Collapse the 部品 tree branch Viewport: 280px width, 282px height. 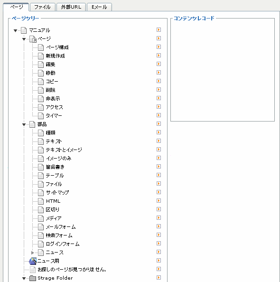click(24, 125)
